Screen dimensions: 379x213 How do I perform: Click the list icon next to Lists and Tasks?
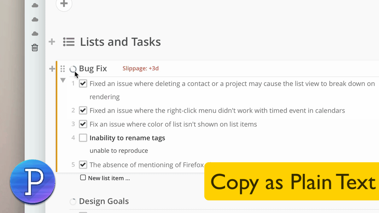tap(69, 42)
